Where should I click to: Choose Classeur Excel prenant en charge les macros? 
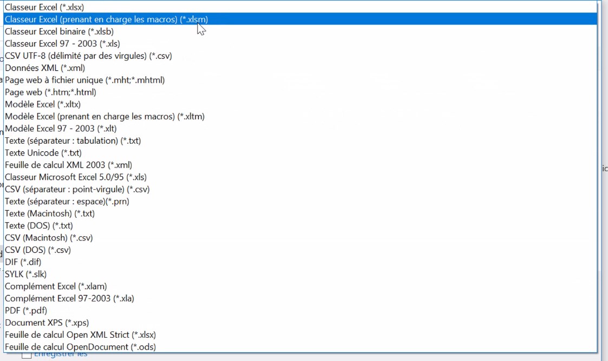[x=106, y=19]
